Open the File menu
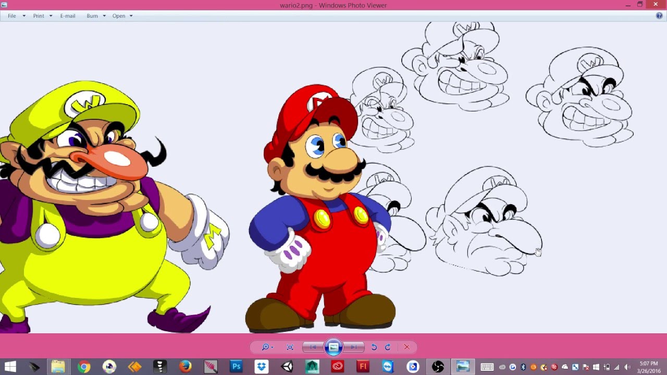Image resolution: width=667 pixels, height=375 pixels. tap(17, 16)
